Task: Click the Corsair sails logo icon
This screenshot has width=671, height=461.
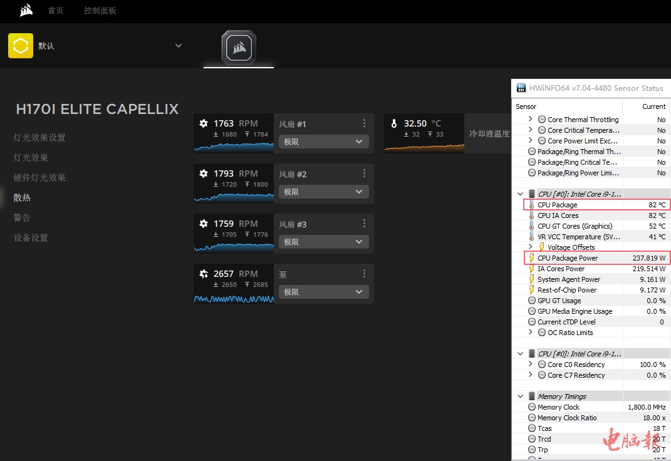Action: (26, 11)
